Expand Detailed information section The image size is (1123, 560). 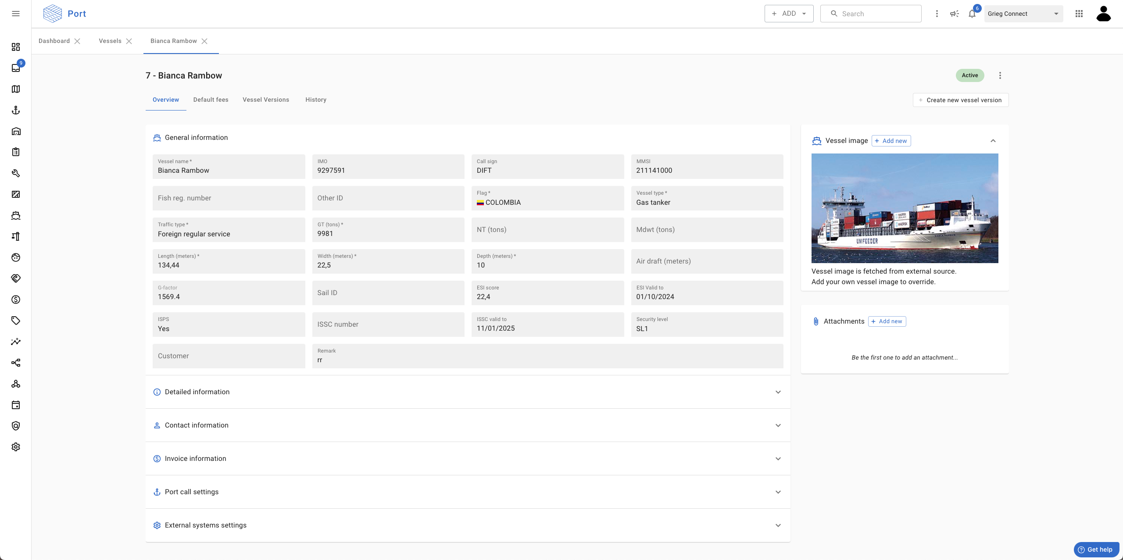pos(778,392)
